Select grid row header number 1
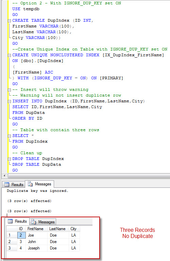 point(12,235)
